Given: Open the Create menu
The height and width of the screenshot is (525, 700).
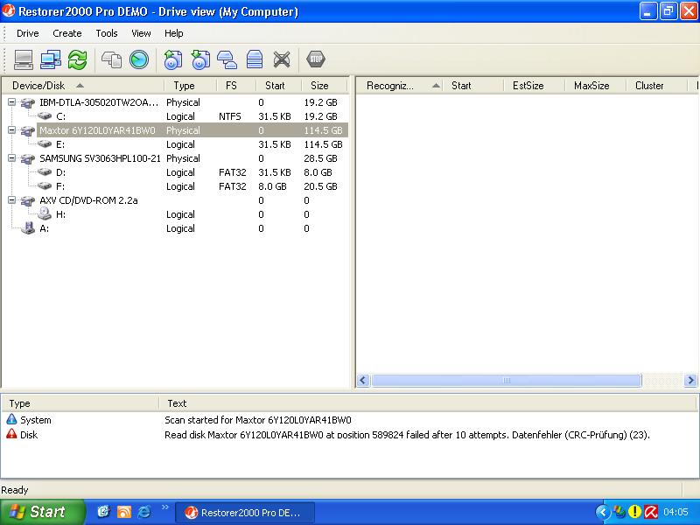Looking at the screenshot, I should pyautogui.click(x=67, y=33).
